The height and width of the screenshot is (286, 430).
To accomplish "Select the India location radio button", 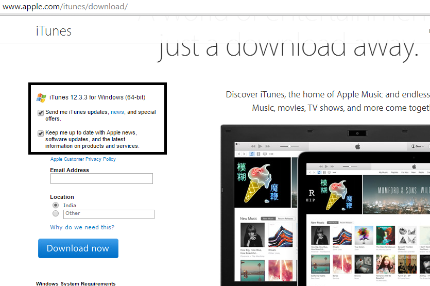I will (x=56, y=205).
